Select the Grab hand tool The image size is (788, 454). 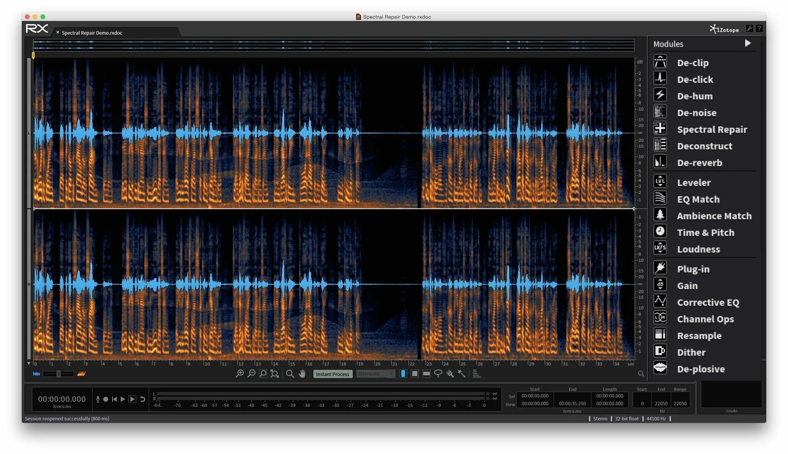pyautogui.click(x=302, y=374)
